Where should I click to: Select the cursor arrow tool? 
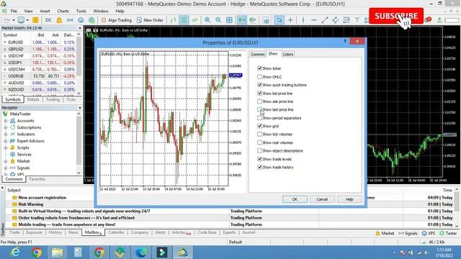point(279,20)
